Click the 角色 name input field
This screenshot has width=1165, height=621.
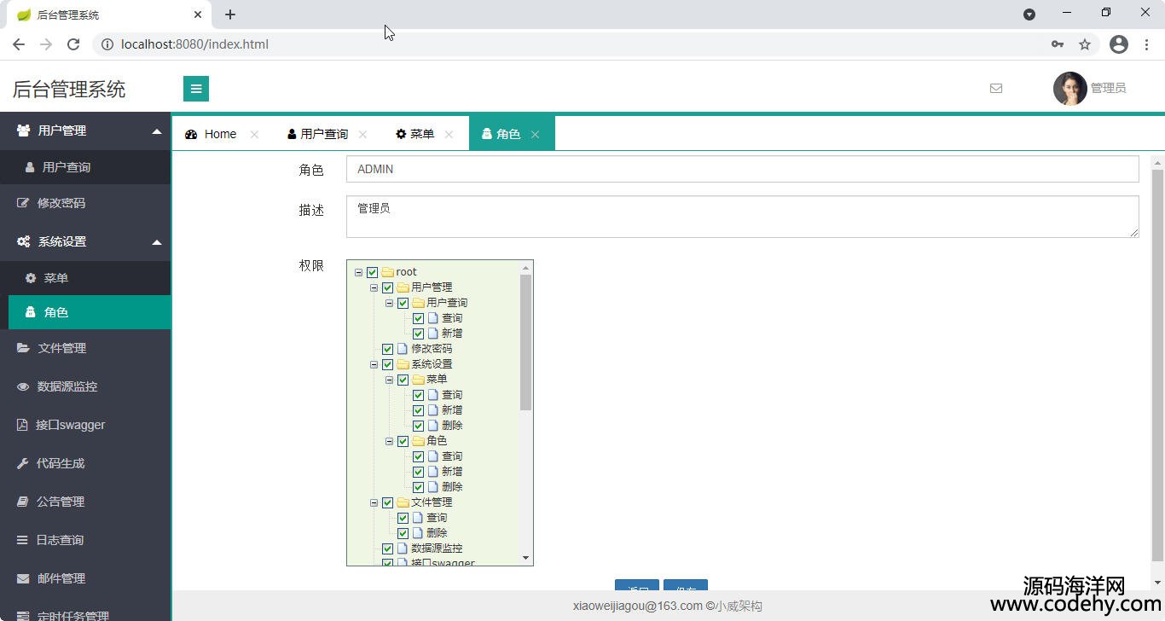pyautogui.click(x=742, y=169)
